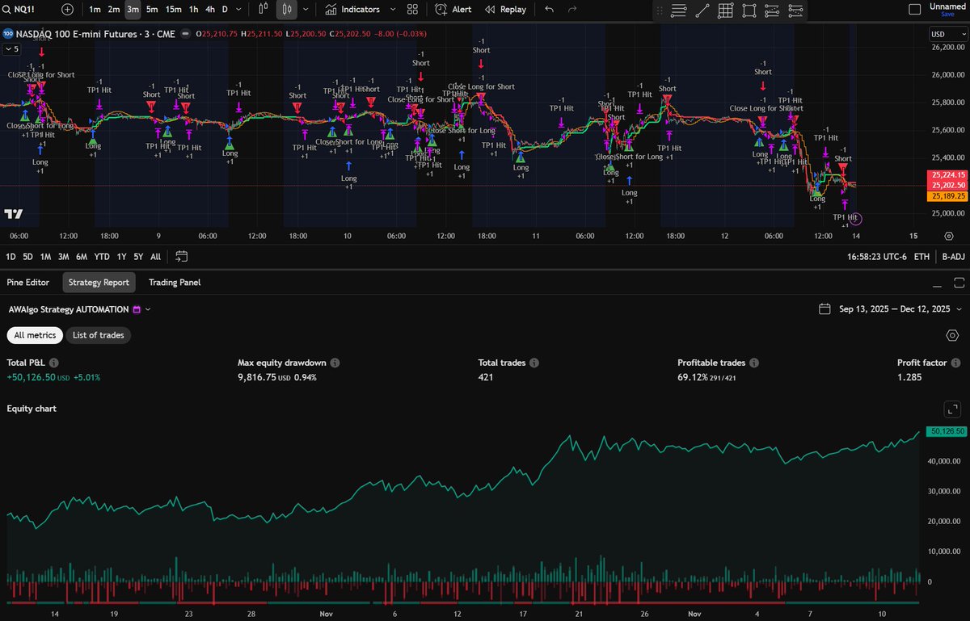Open chart settings gear near the timeline

(x=949, y=236)
